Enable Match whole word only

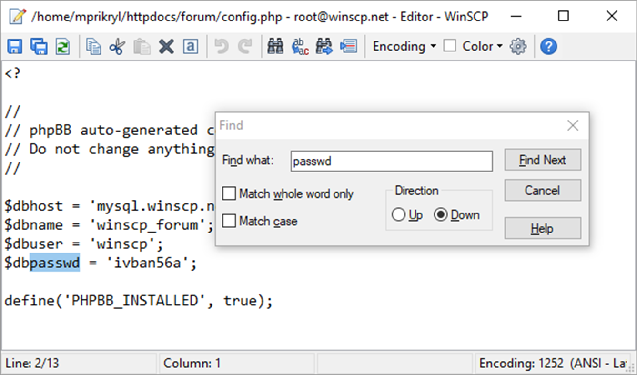coord(229,193)
